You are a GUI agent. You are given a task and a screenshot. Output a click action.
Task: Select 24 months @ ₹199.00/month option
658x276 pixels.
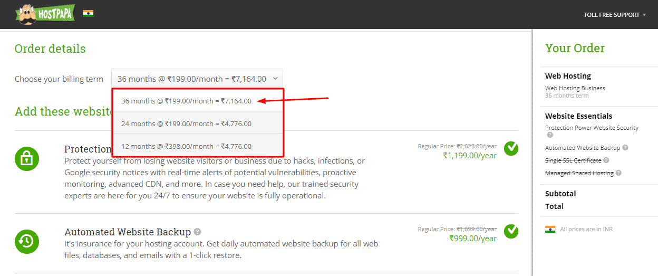(x=186, y=123)
